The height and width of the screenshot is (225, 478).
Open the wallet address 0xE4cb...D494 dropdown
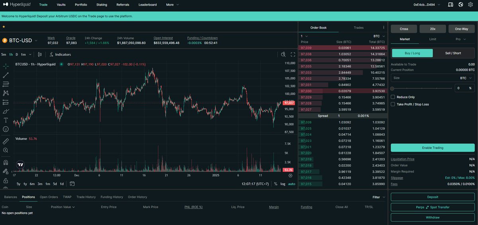(x=427, y=5)
